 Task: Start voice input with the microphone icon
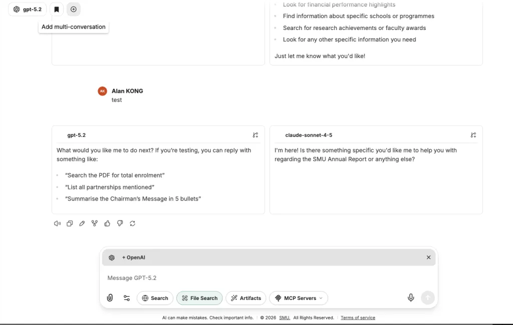pos(411,297)
